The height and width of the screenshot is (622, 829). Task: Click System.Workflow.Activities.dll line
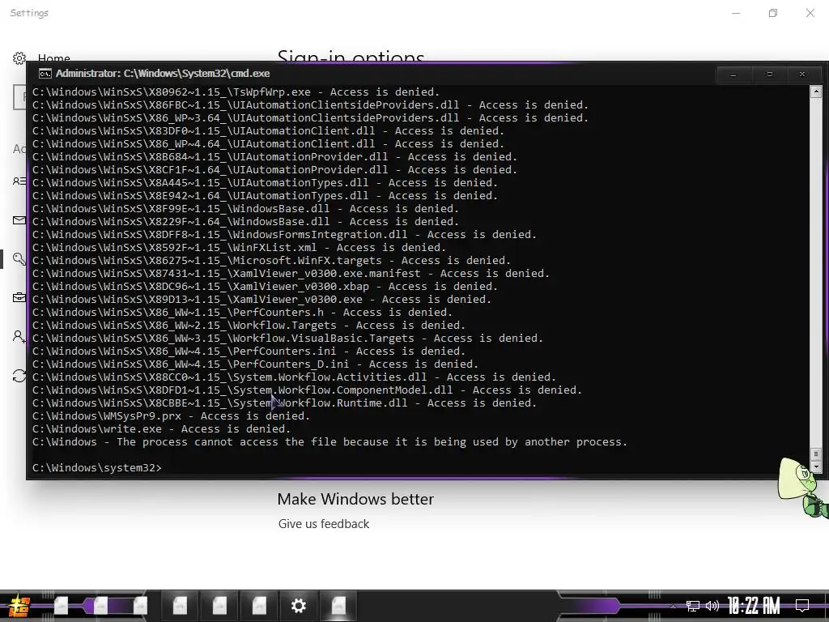coord(294,377)
